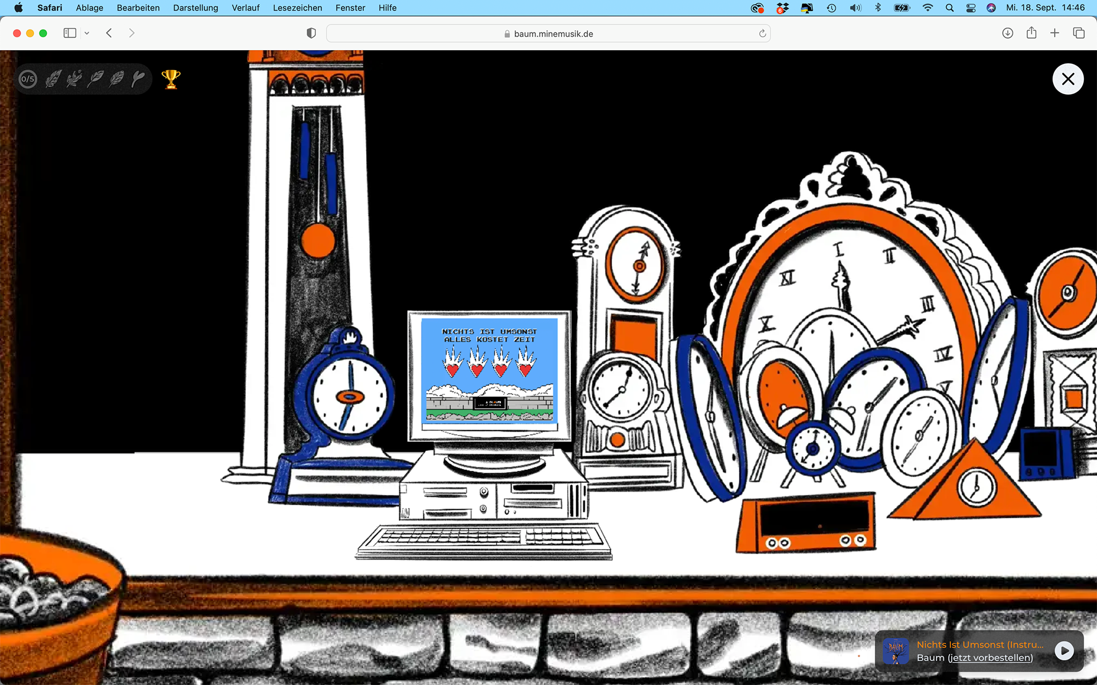This screenshot has width=1097, height=685.
Task: Open the Lesezeichen menu
Action: pyautogui.click(x=297, y=7)
